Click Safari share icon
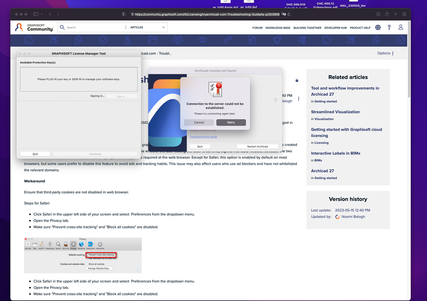 tap(387, 14)
